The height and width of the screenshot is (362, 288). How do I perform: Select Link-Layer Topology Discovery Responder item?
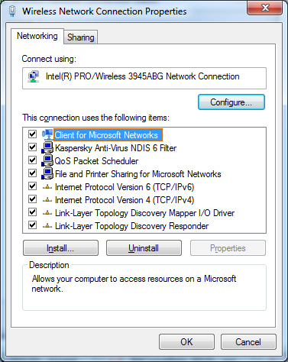pos(131,226)
